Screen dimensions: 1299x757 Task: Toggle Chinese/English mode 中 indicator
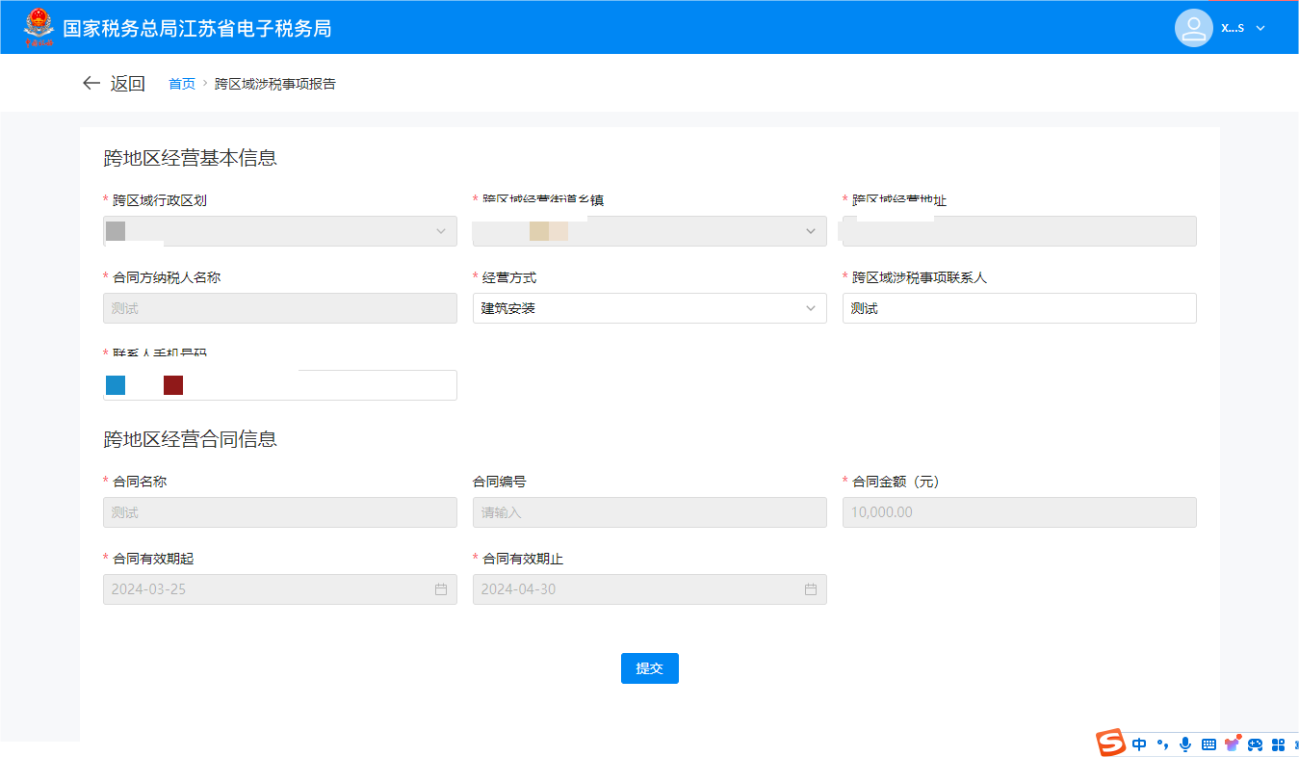point(1139,744)
